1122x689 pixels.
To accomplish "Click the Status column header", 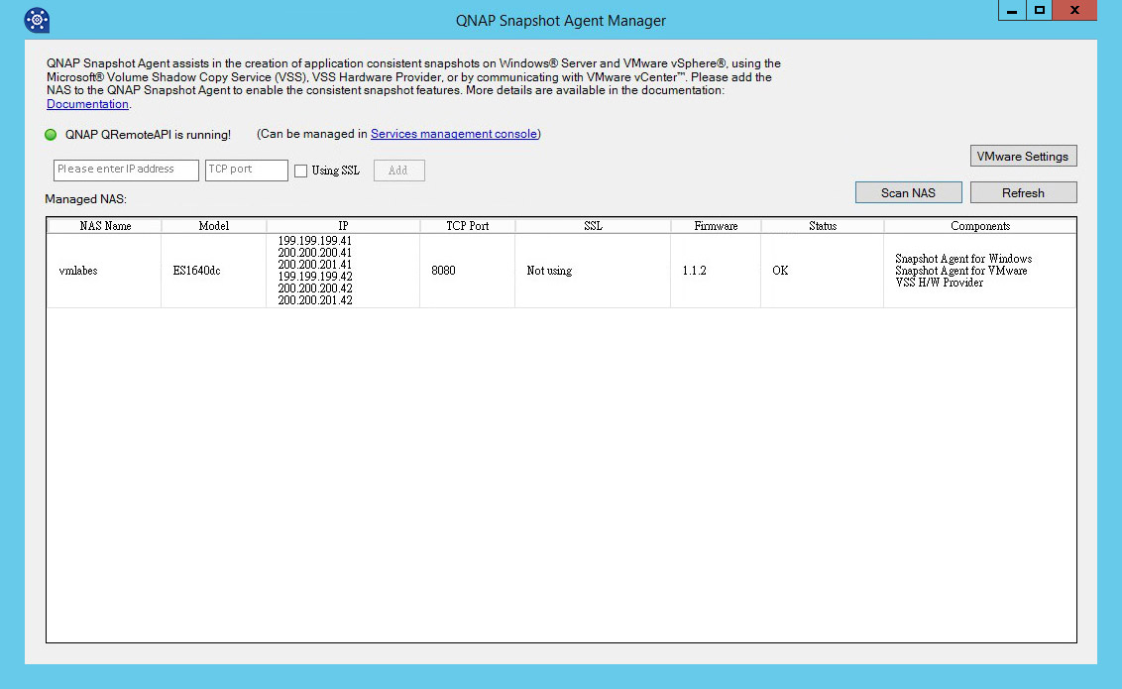I will 823,226.
